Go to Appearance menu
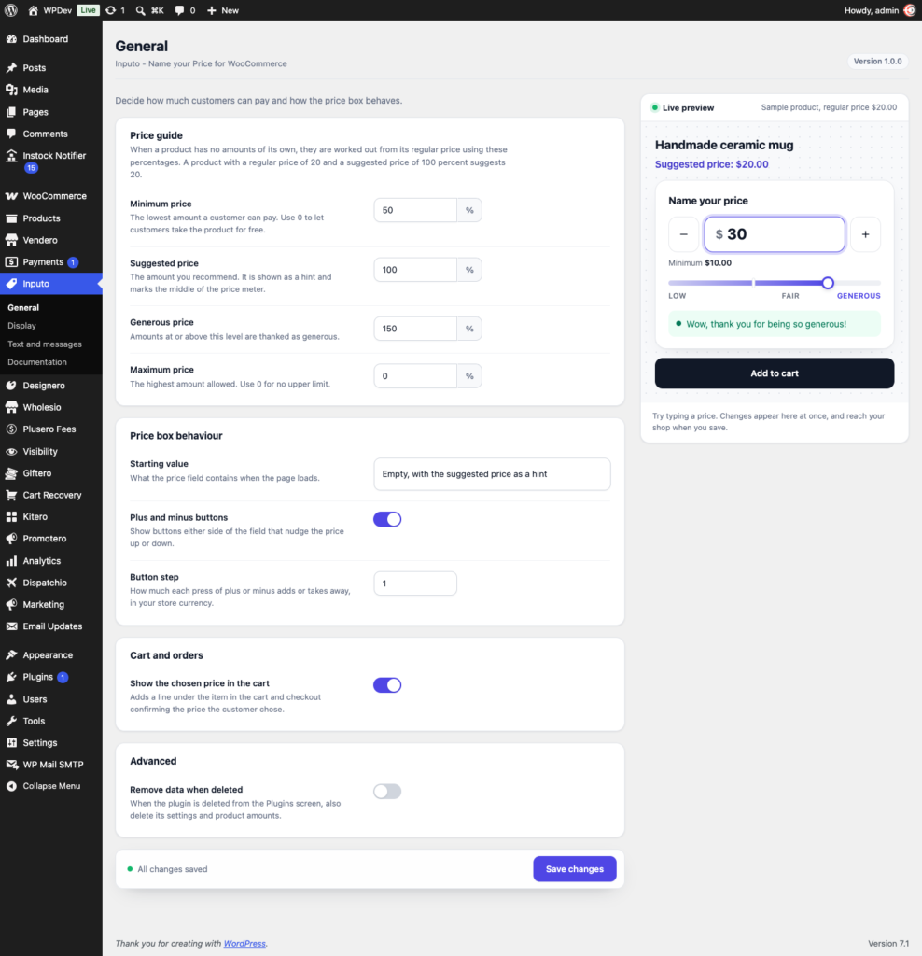Image resolution: width=922 pixels, height=956 pixels. (51, 654)
